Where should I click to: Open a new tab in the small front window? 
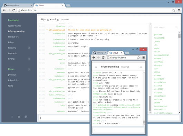pos(127,53)
